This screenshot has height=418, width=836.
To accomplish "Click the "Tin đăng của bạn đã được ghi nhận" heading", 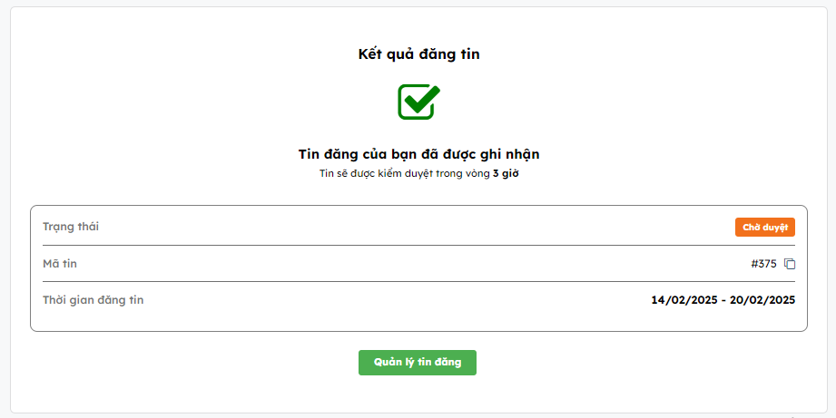I will pos(418,154).
